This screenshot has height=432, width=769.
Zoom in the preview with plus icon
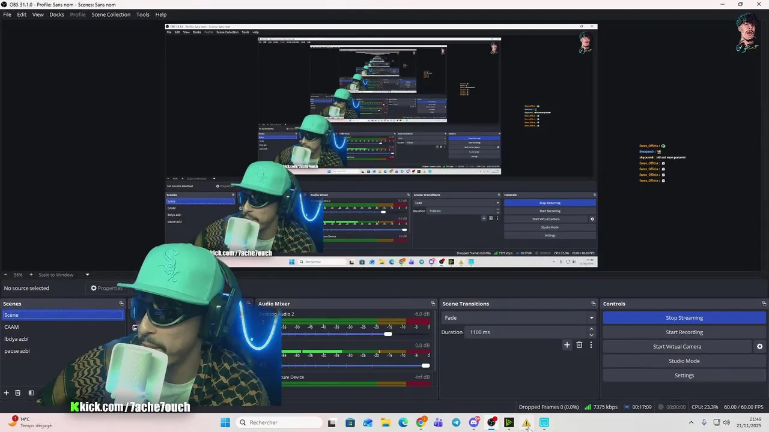click(x=31, y=275)
